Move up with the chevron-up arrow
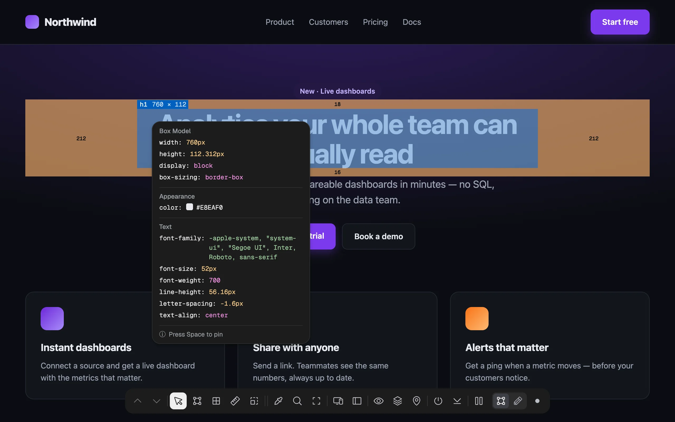The width and height of the screenshot is (675, 422). (x=138, y=401)
